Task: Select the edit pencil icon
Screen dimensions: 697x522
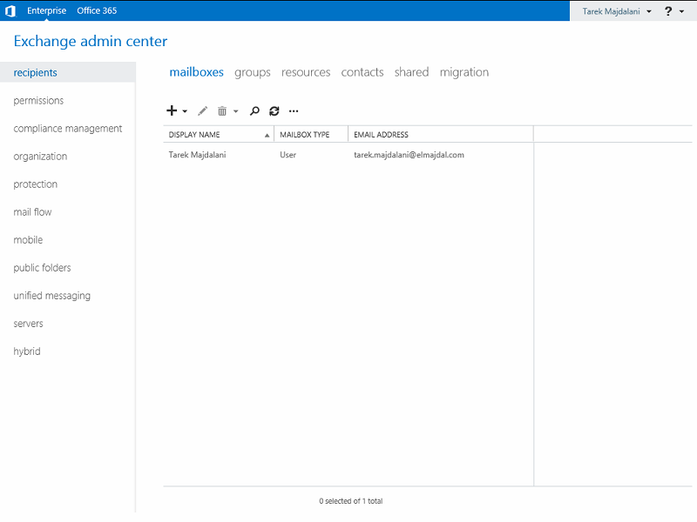Action: click(x=202, y=110)
